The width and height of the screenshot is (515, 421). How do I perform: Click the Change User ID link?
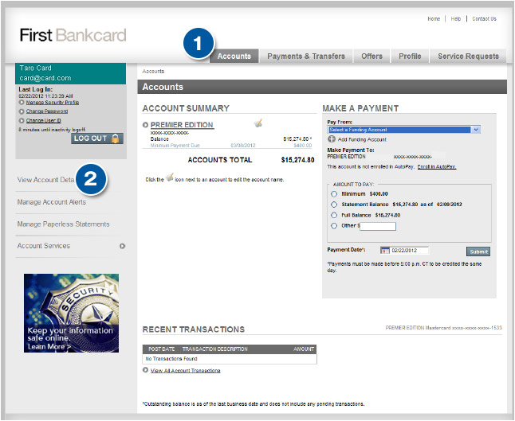(43, 120)
